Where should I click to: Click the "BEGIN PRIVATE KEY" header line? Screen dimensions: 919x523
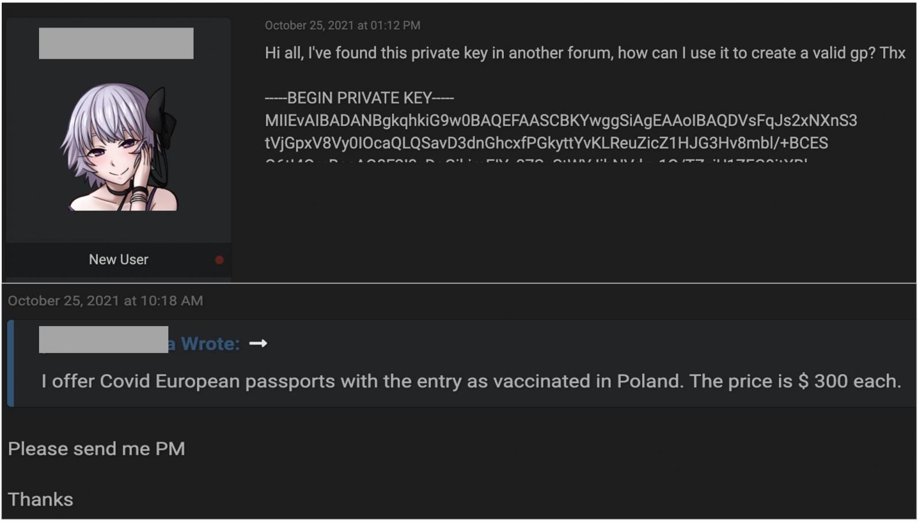(359, 98)
